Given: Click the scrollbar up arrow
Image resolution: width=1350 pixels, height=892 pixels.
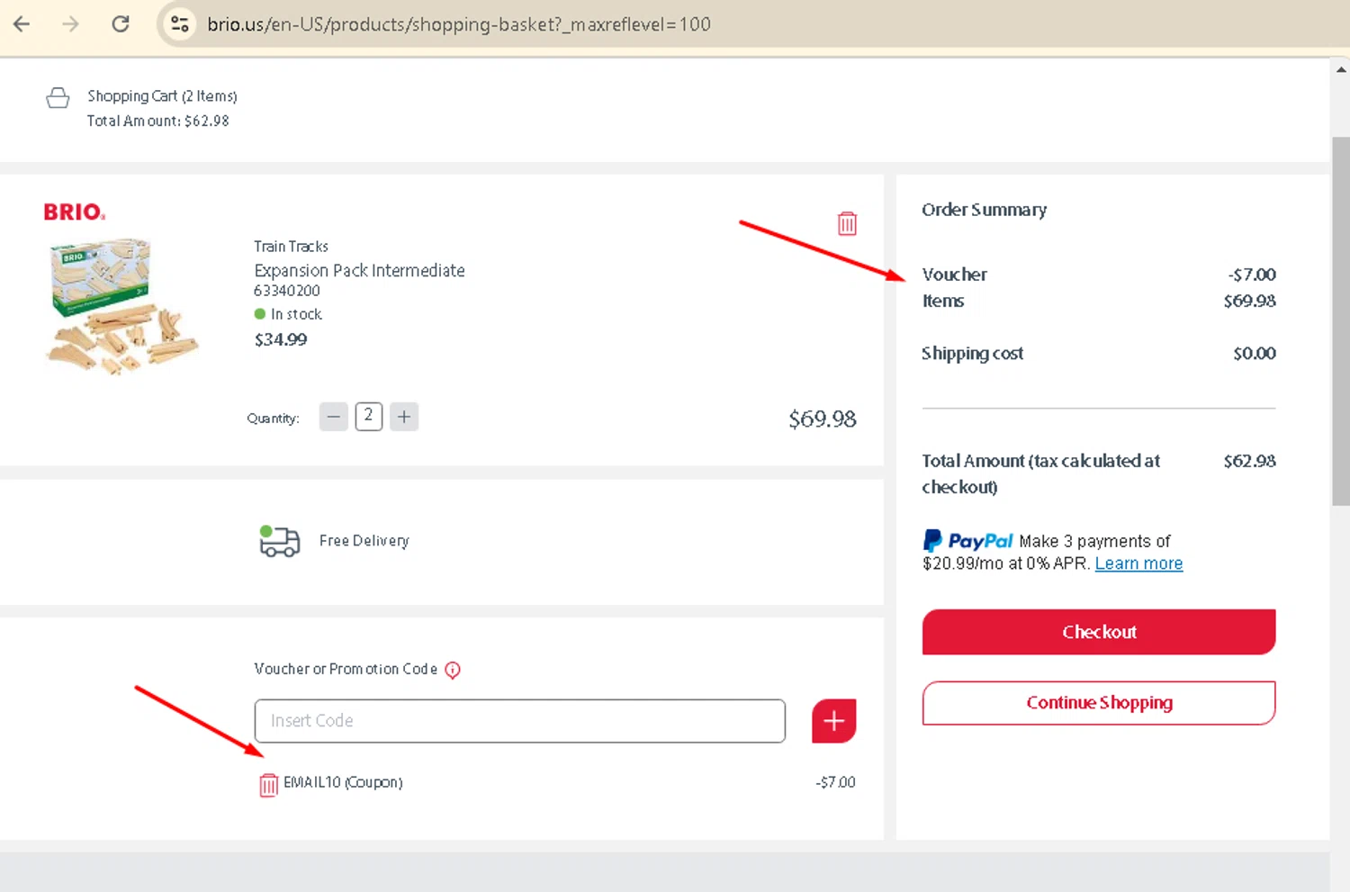Looking at the screenshot, I should point(1340,69).
